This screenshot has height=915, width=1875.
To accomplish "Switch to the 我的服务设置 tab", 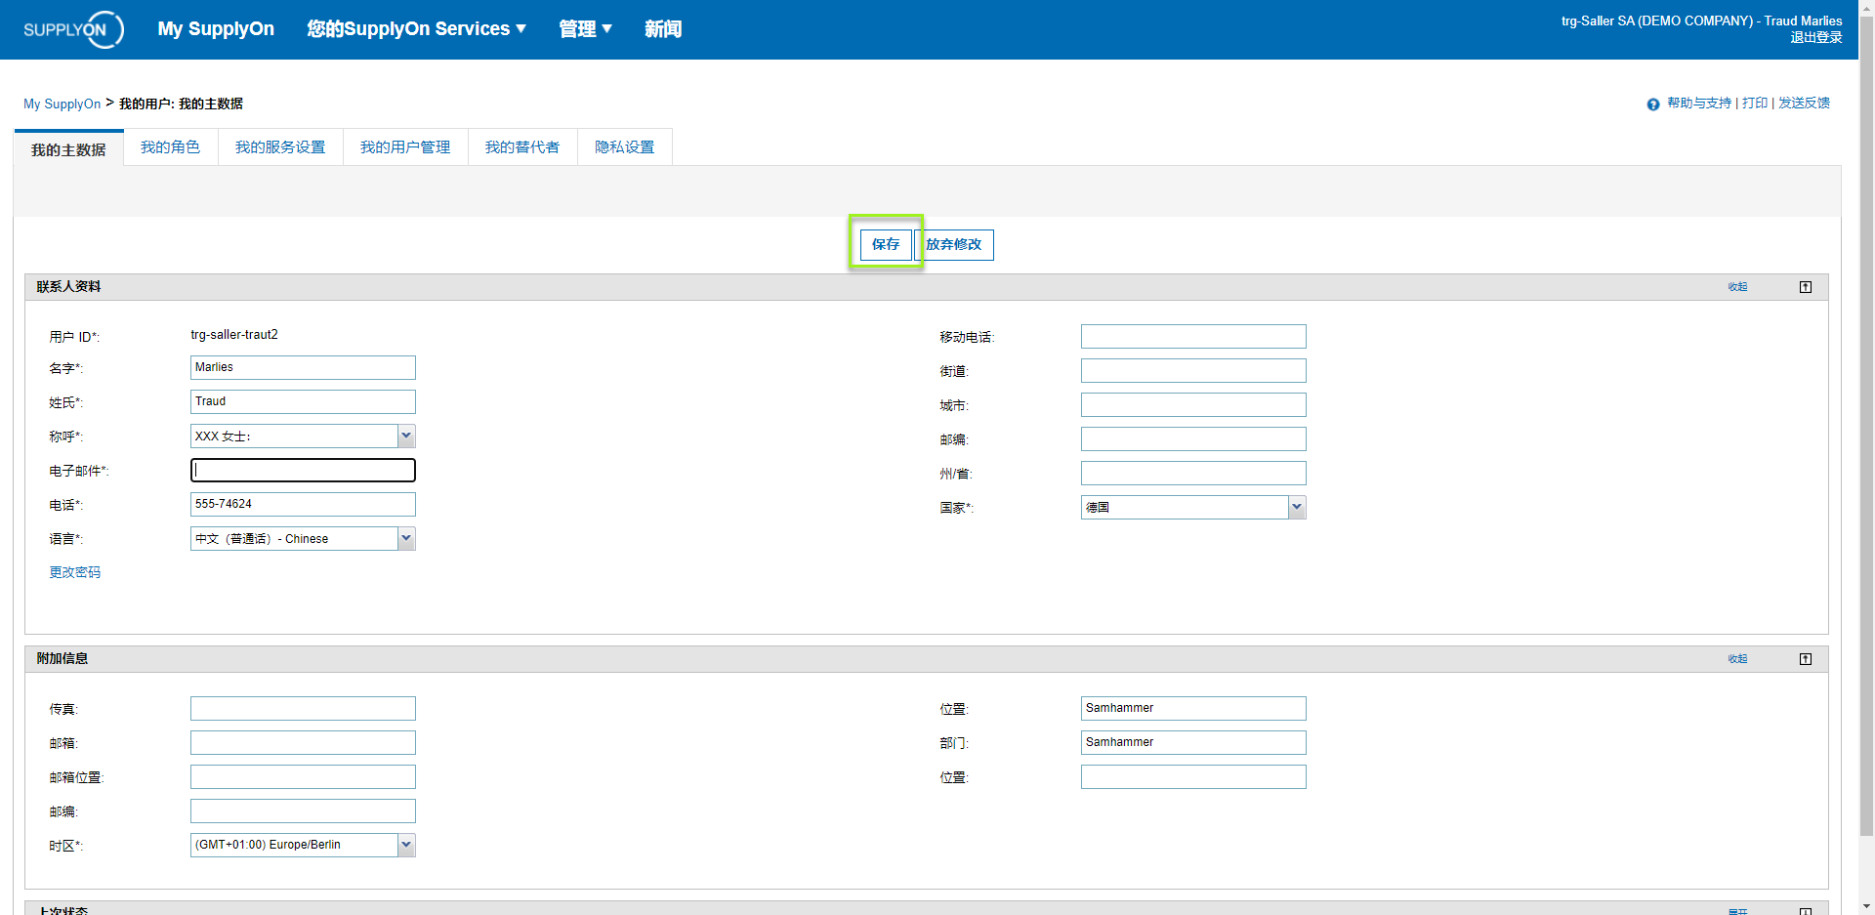I will (280, 147).
